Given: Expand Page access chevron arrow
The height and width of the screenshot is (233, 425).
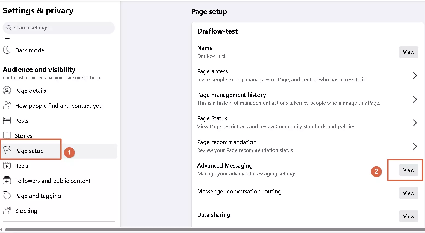Looking at the screenshot, I should 415,76.
